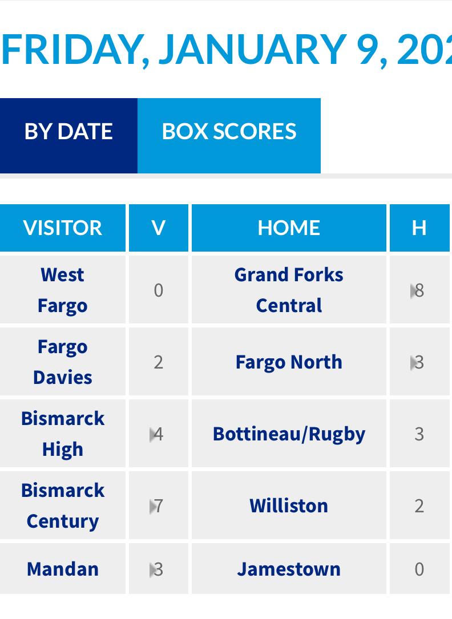Switch to the BY DATE tab
452x619 pixels.
[68, 132]
